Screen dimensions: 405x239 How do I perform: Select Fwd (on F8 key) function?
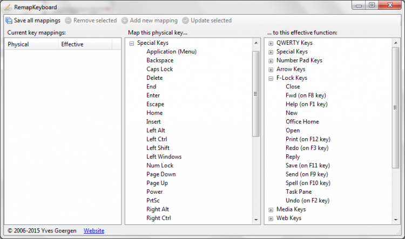306,95
